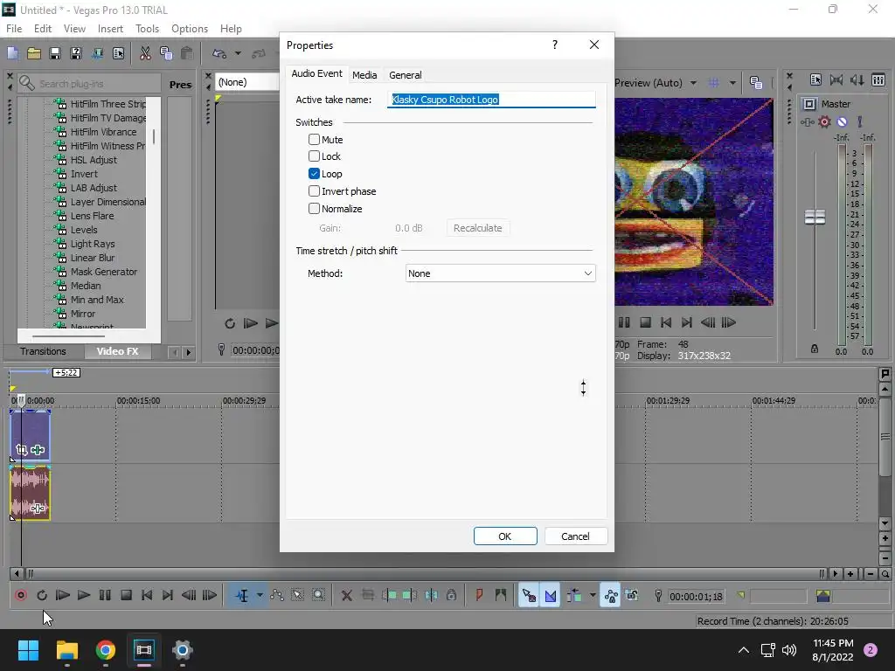Enable the Invert phase checkbox
The height and width of the screenshot is (671, 895).
[x=314, y=191]
